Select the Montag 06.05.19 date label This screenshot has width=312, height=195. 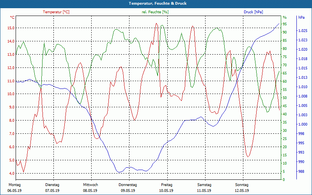click(14, 188)
